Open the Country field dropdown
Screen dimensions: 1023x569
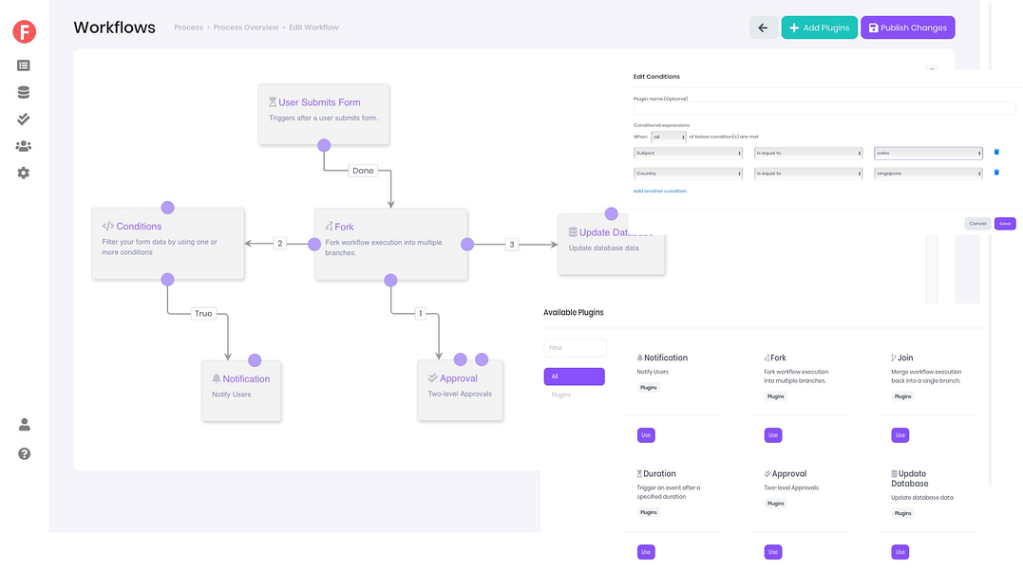688,174
